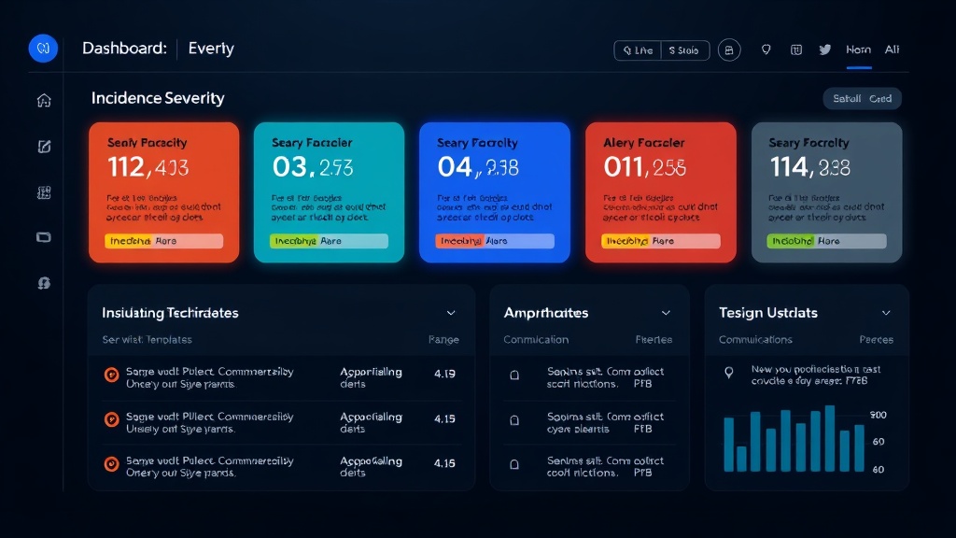Expand the Amprthaites panel chevron

[667, 313]
